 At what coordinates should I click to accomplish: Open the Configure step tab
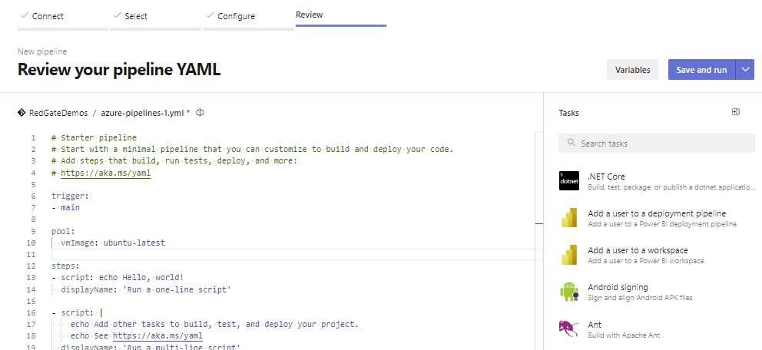[236, 15]
